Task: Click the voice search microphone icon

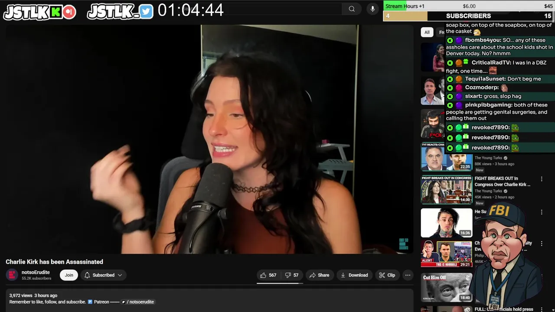Action: point(372,9)
